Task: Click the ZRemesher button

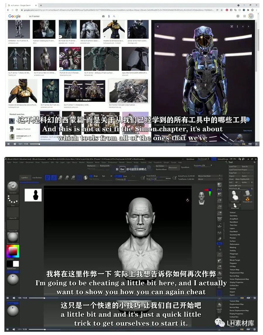Action: [x=173, y=167]
